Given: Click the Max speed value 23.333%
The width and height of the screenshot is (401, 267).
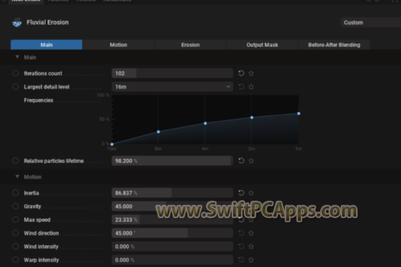Looking at the screenshot, I should 172,220.
